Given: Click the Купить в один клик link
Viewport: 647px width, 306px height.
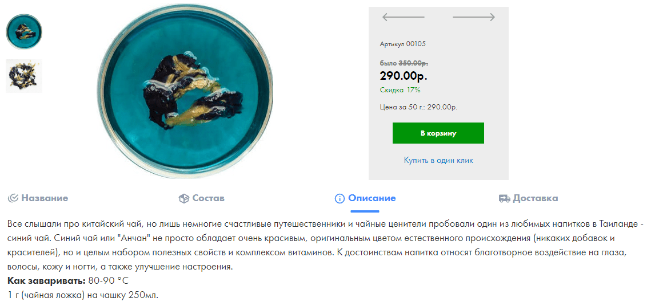Looking at the screenshot, I should (438, 160).
